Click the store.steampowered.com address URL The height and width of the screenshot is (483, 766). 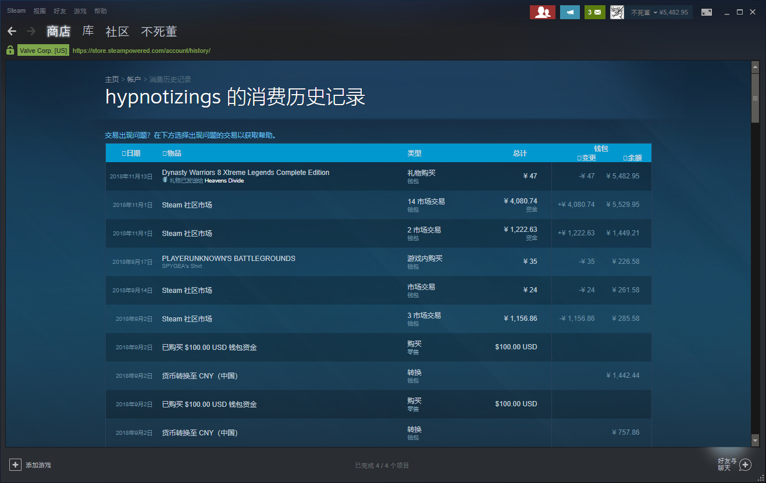pyautogui.click(x=141, y=51)
